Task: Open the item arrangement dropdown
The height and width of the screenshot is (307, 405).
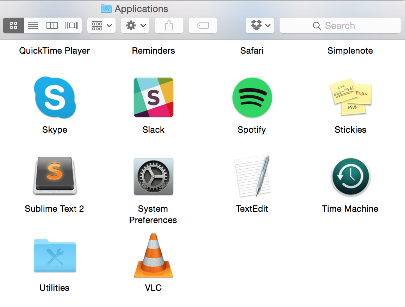Action: pos(101,25)
